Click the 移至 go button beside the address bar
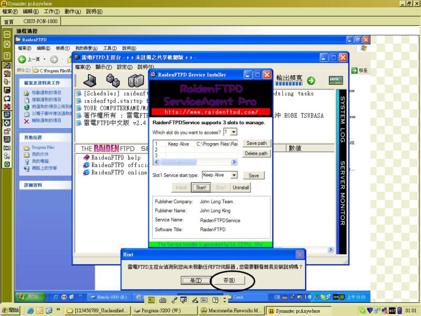This screenshot has width=421, height=316. (359, 71)
